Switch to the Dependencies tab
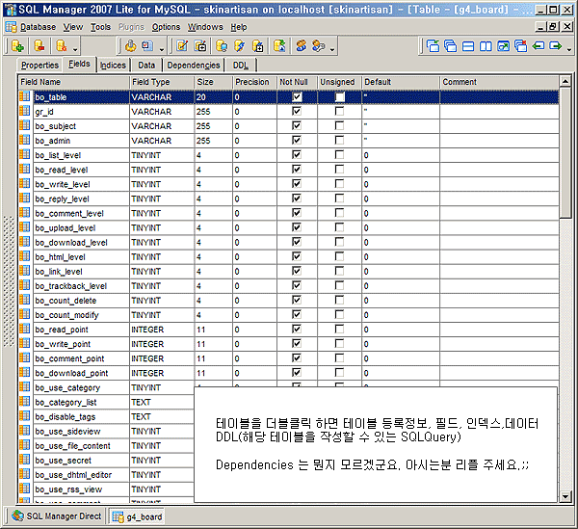The height and width of the screenshot is (529, 578). point(194,66)
